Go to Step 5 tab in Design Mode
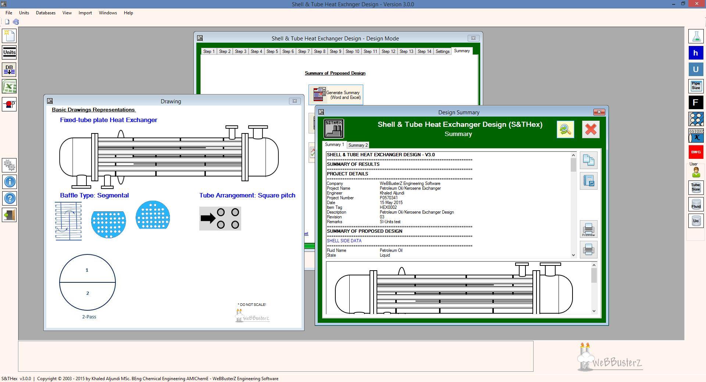Viewport: 706px width, 382px height. point(272,51)
